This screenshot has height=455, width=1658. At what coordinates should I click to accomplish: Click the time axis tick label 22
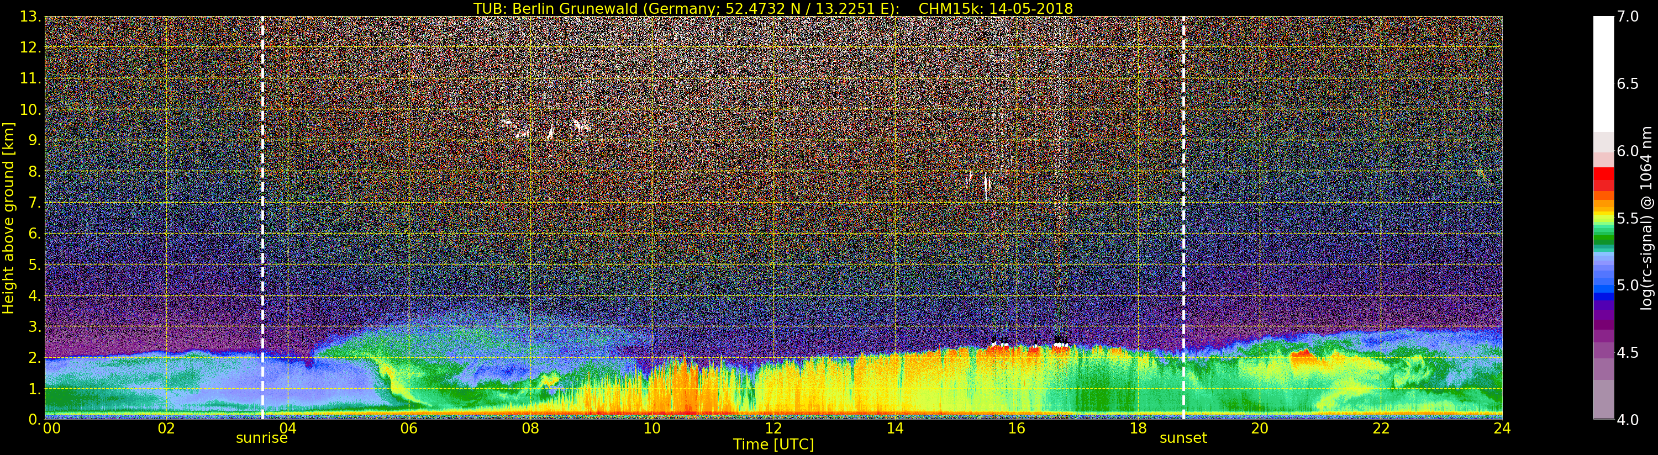[x=1381, y=428]
